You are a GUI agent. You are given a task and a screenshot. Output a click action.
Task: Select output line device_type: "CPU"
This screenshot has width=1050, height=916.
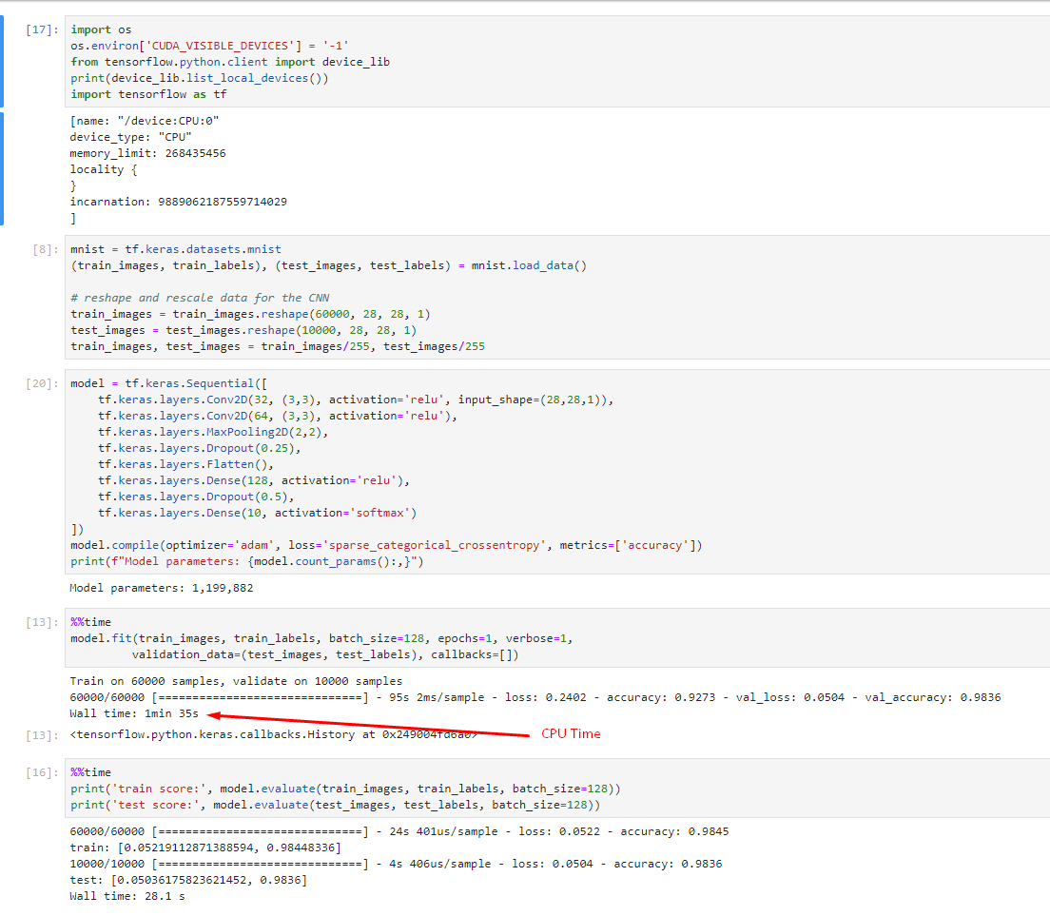pyautogui.click(x=130, y=137)
